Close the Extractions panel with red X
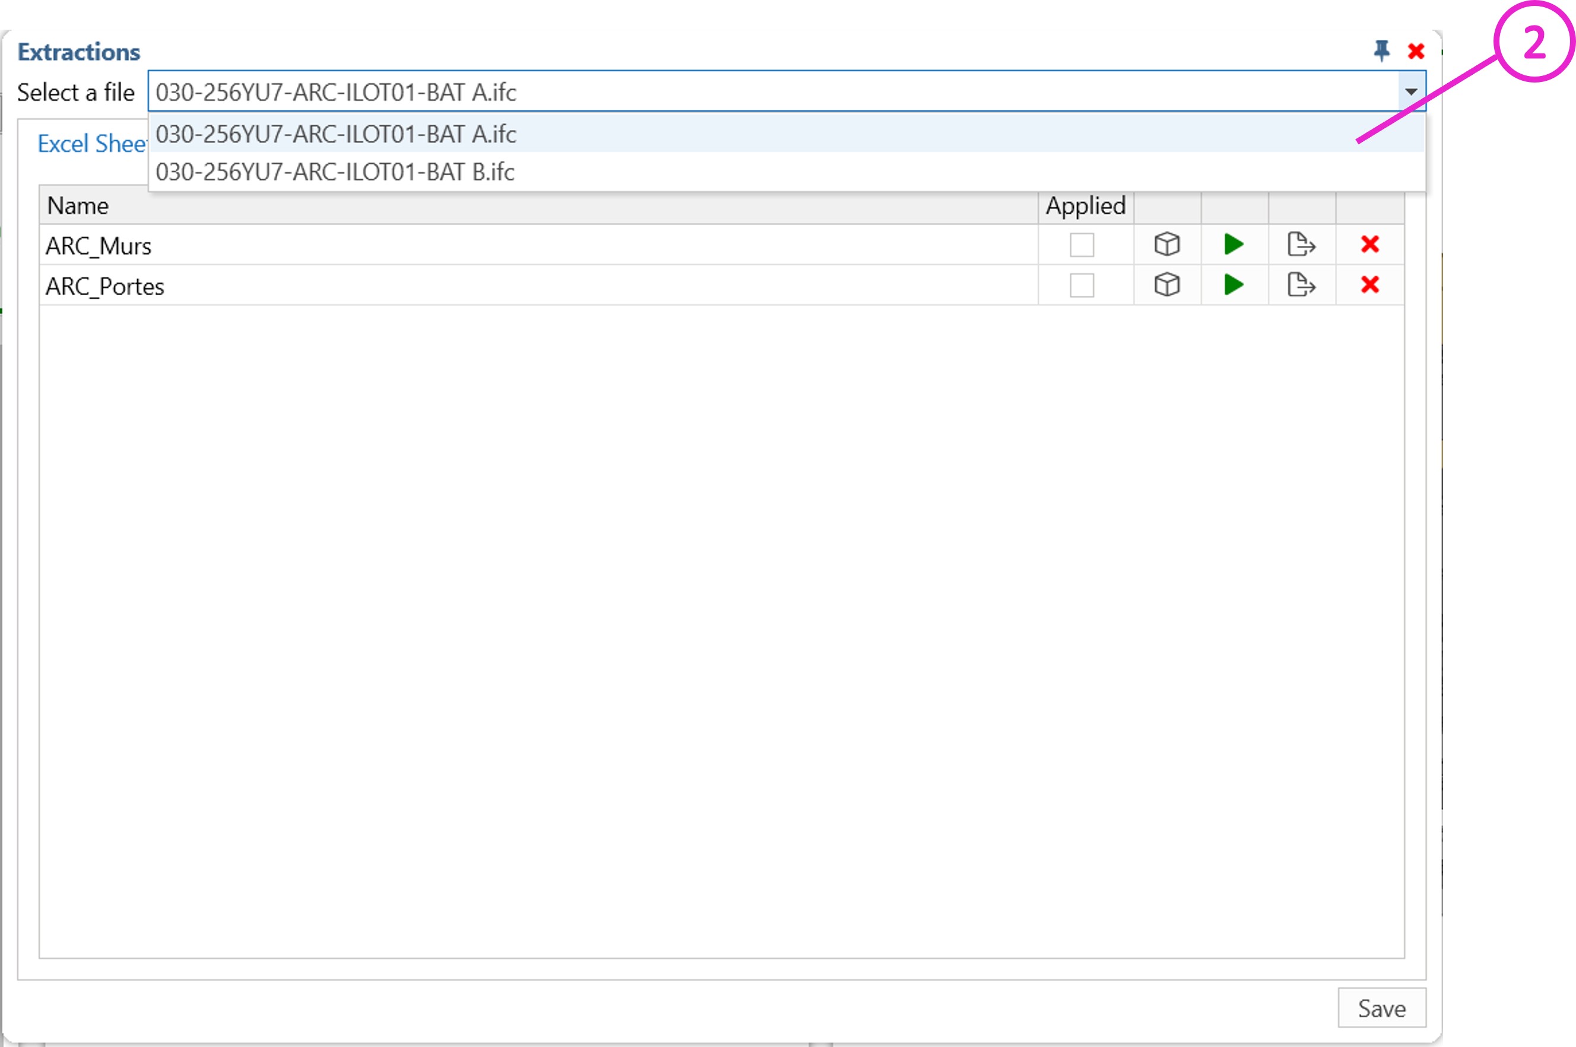 tap(1416, 52)
